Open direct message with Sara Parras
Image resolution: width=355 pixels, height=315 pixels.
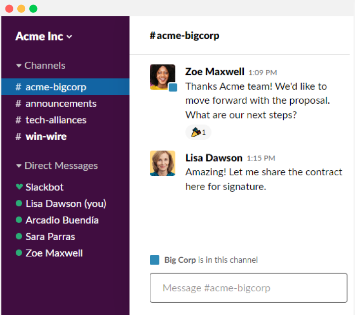50,236
